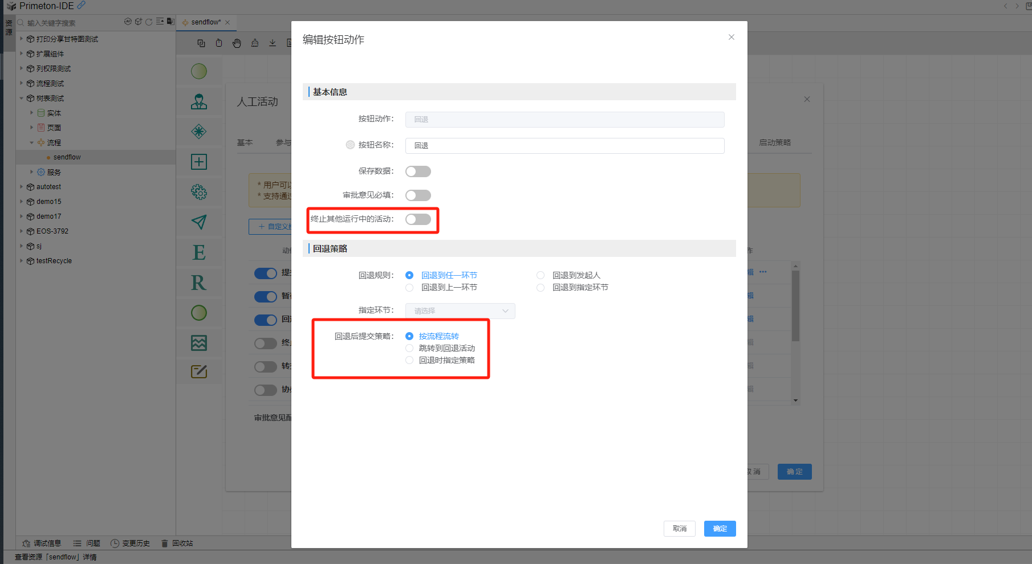Image resolution: width=1032 pixels, height=564 pixels.
Task: Open the 变更历史 panel tab
Action: pos(131,543)
